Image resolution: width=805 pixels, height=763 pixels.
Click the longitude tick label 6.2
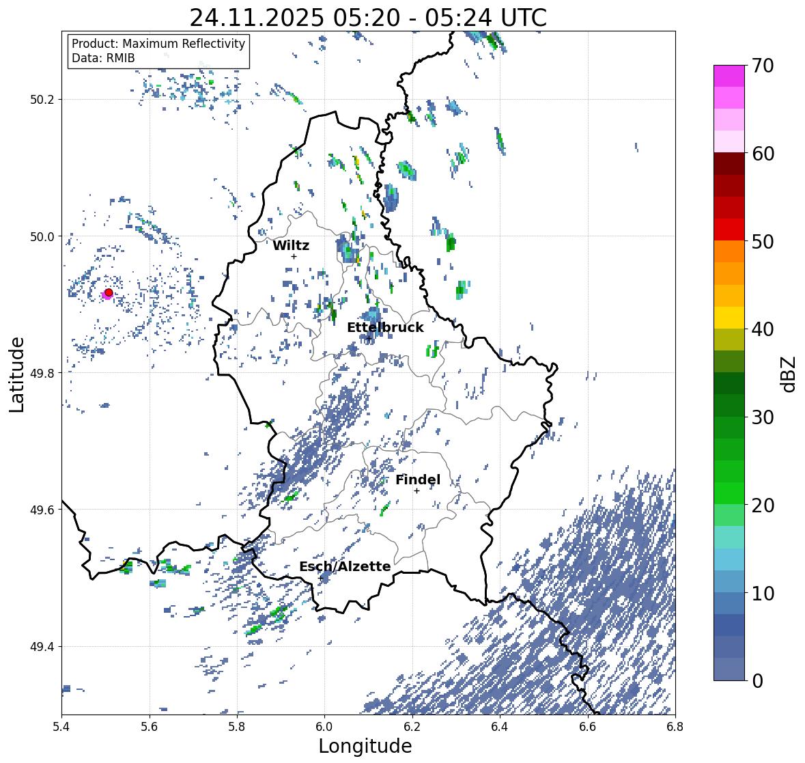(412, 727)
